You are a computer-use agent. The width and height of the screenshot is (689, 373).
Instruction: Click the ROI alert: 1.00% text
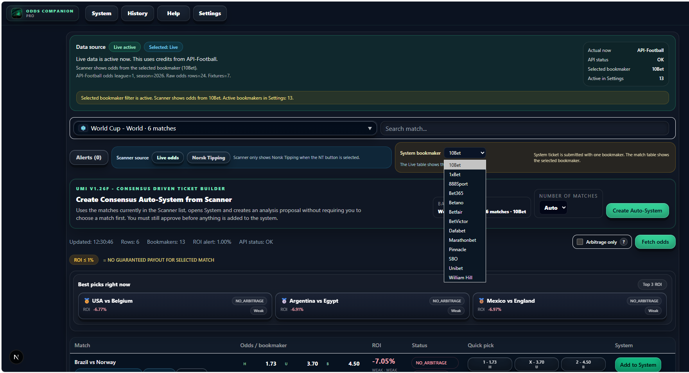(212, 242)
